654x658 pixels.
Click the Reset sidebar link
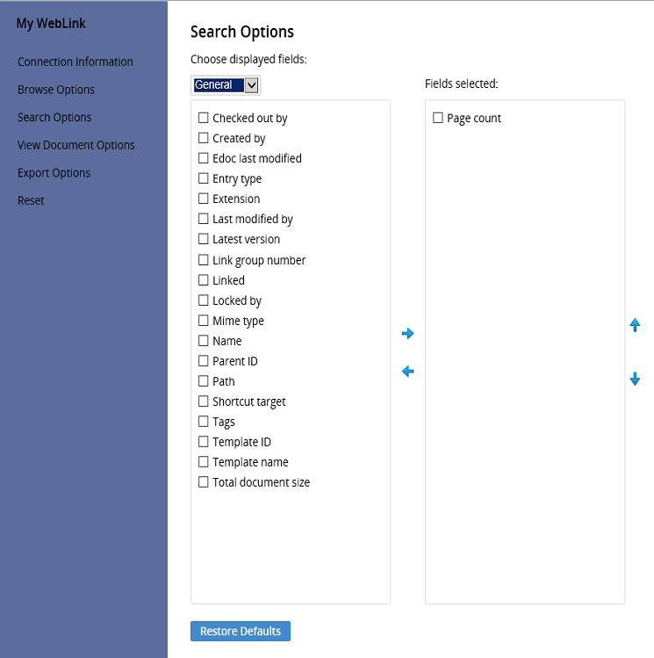[31, 200]
